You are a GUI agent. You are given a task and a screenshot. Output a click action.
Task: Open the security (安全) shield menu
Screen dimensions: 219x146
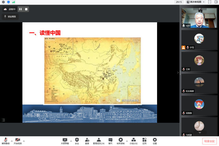tap(77, 141)
